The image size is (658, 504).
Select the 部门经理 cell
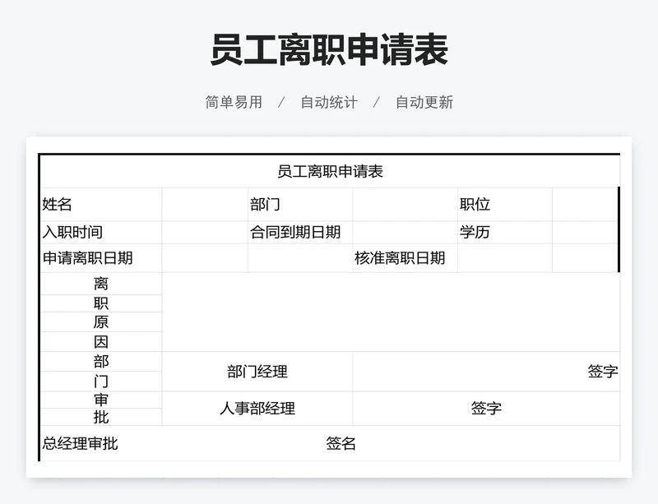[x=257, y=372]
